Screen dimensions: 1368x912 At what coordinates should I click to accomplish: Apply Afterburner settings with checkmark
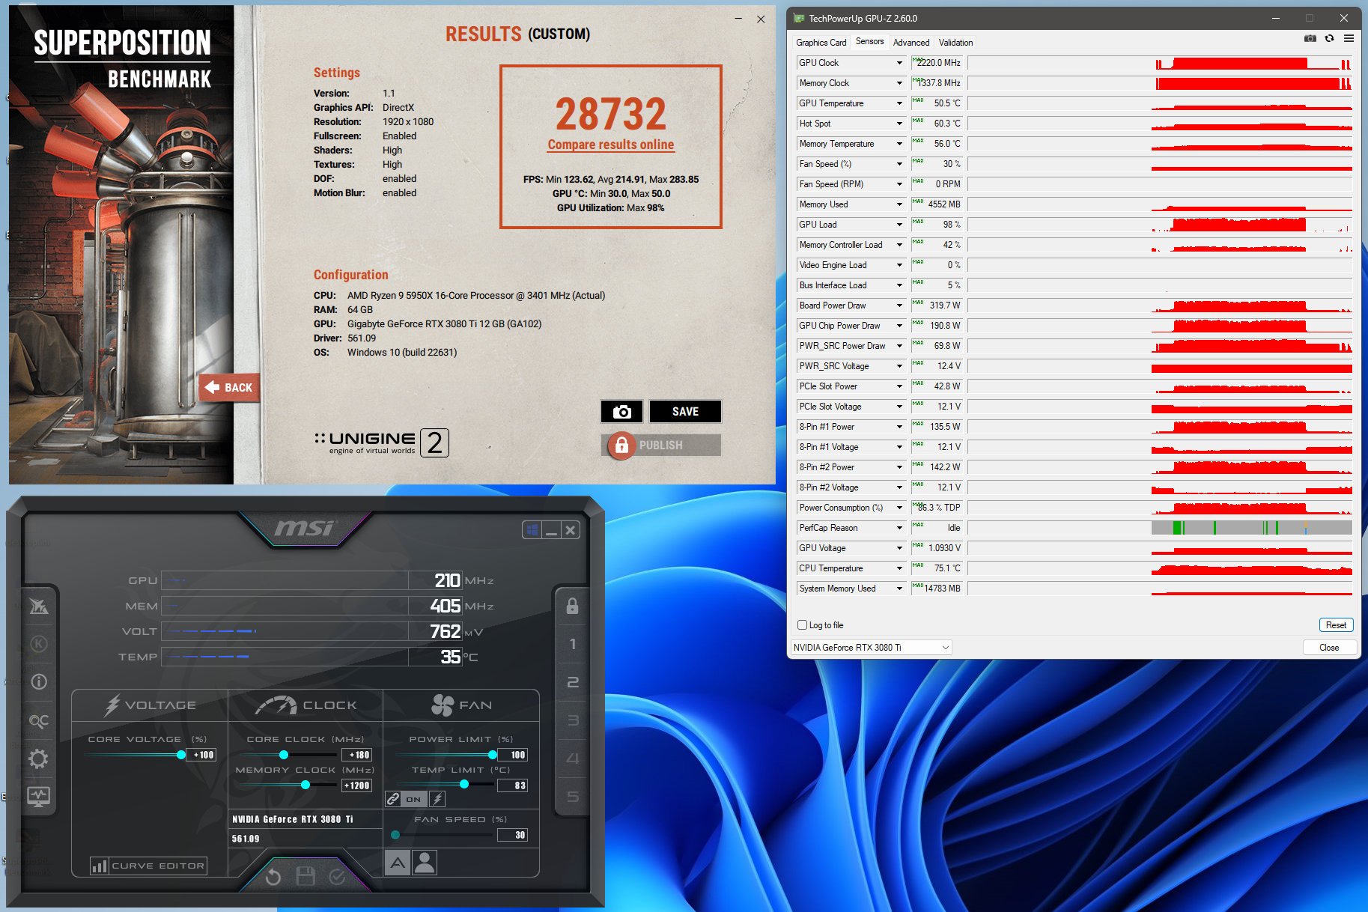click(338, 876)
